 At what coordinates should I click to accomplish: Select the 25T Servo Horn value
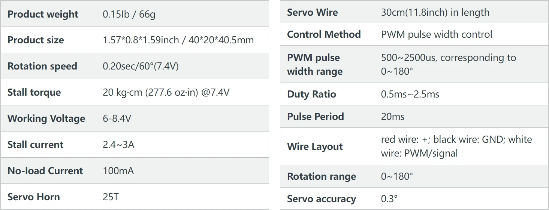click(x=111, y=197)
